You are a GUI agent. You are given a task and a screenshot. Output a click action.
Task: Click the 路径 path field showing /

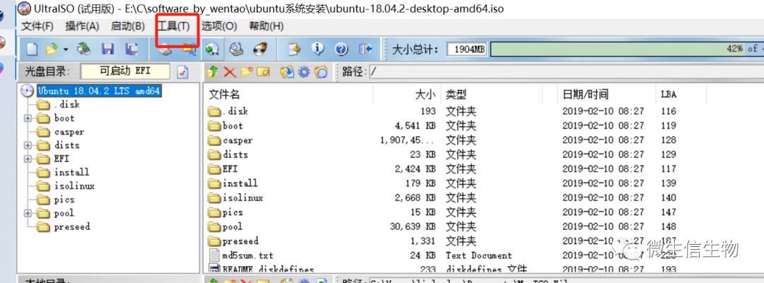566,72
